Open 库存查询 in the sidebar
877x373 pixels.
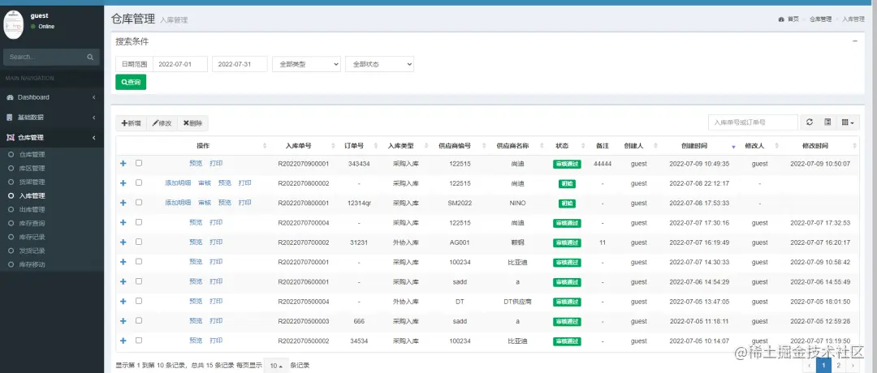pos(32,223)
